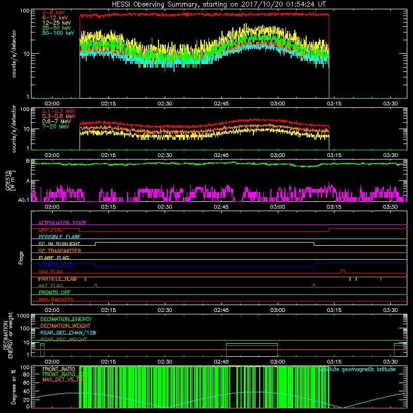Click the SAA_FLAG label

click(51, 272)
